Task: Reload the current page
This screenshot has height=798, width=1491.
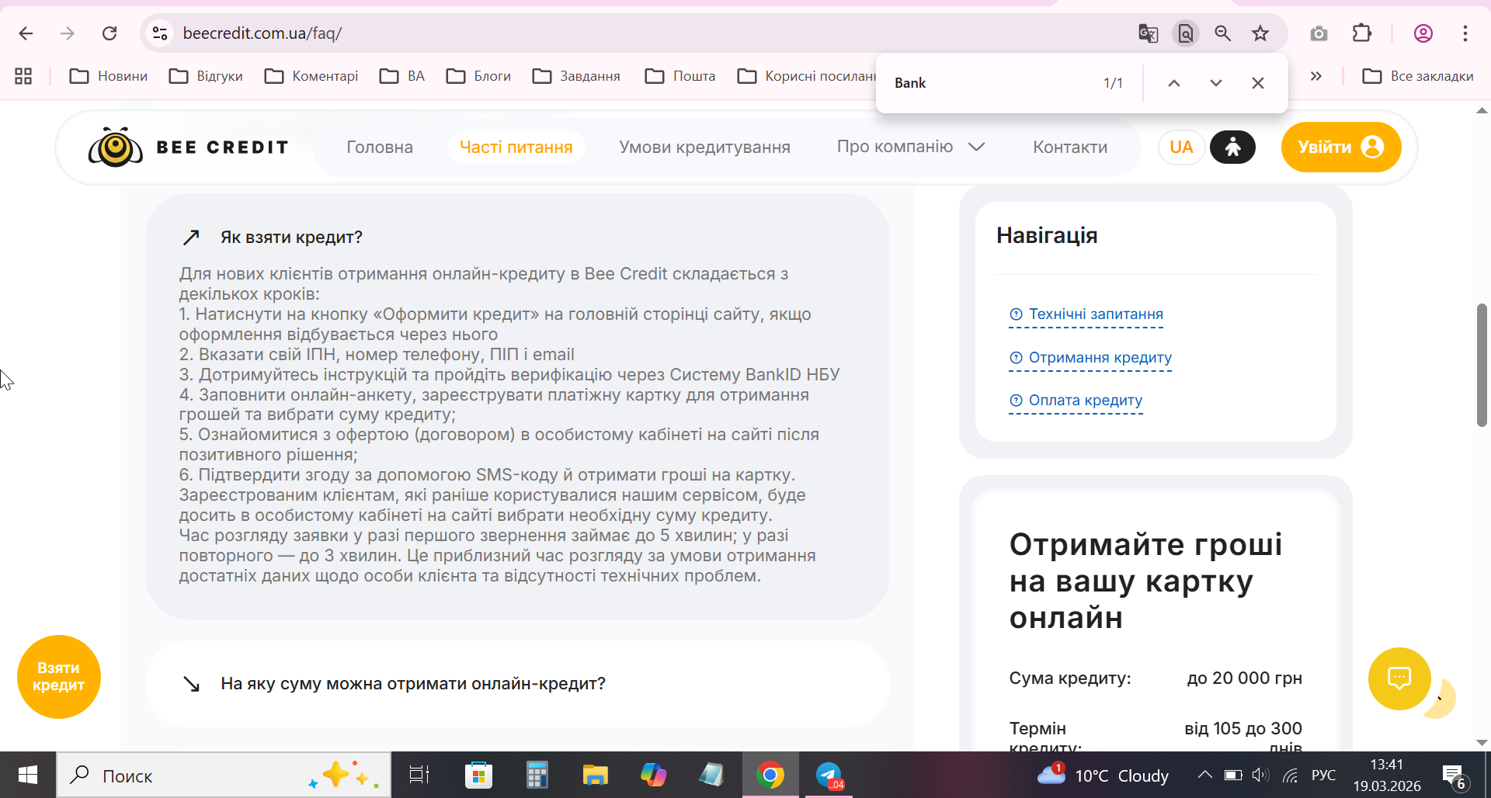Action: [109, 33]
